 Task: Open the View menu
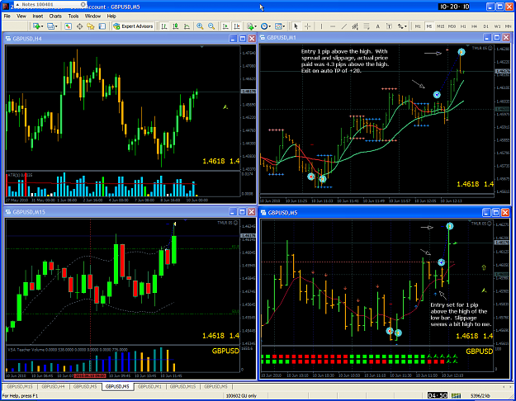point(21,17)
